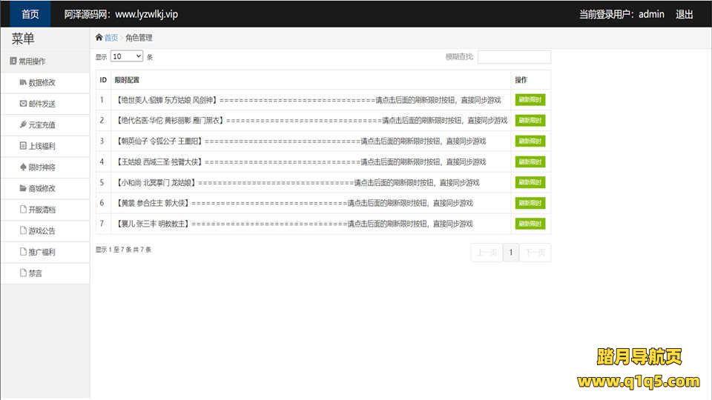Open the 首页 tab in top bar

click(30, 14)
